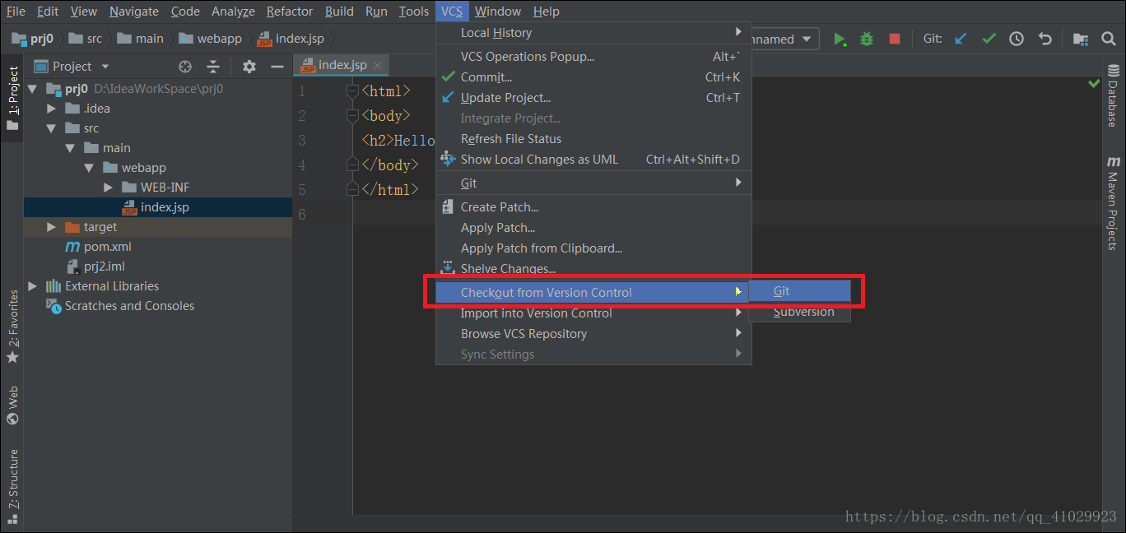Open the Project view dropdown
Viewport: 1126px width, 533px height.
105,67
